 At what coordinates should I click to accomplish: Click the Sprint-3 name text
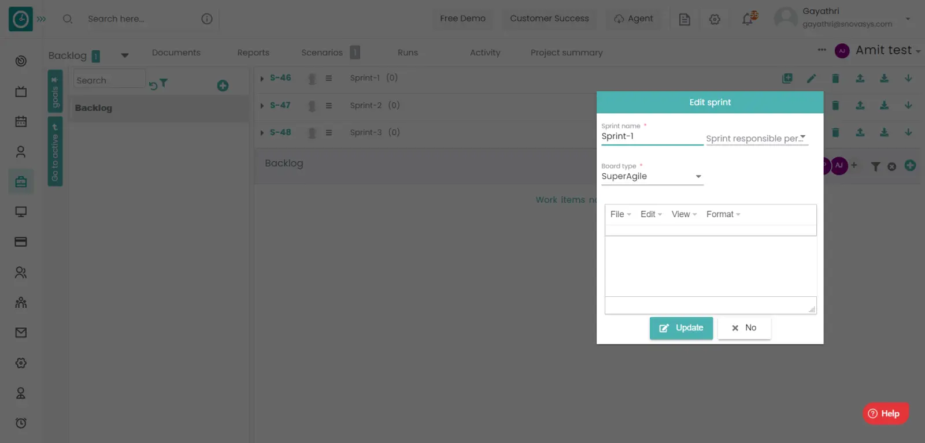(x=366, y=132)
